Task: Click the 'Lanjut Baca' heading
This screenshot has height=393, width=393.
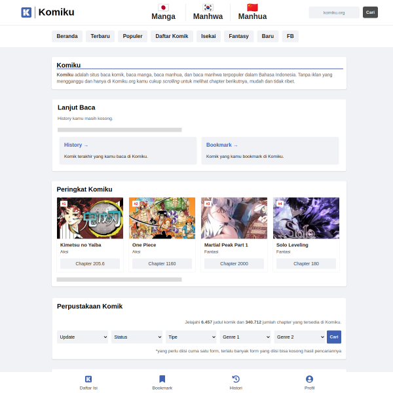Action: 77,107
